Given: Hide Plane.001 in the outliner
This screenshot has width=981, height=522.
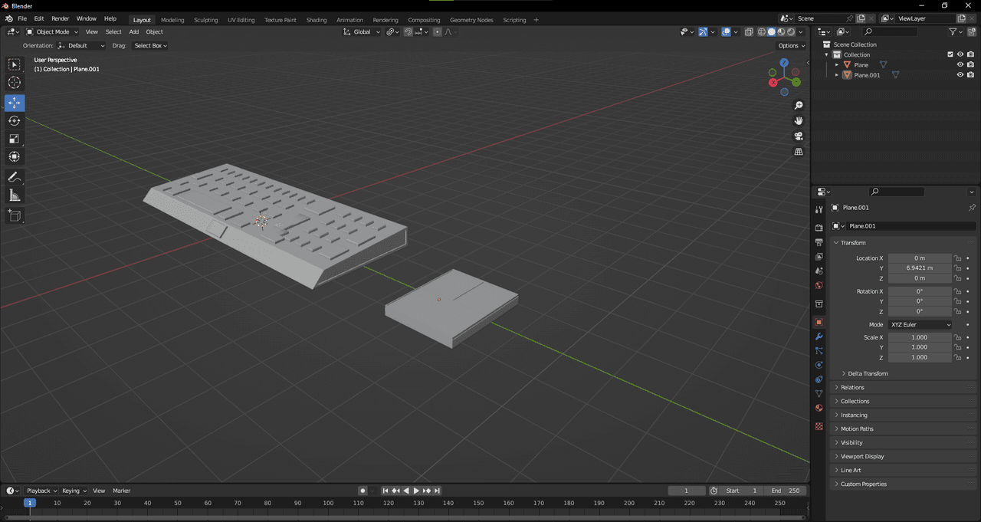Looking at the screenshot, I should coord(960,75).
